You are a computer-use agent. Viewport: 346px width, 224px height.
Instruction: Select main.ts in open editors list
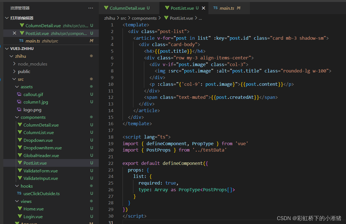click(51, 41)
